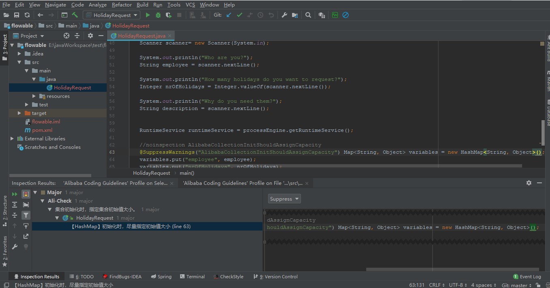Open the Suppress dropdown

pos(284,199)
